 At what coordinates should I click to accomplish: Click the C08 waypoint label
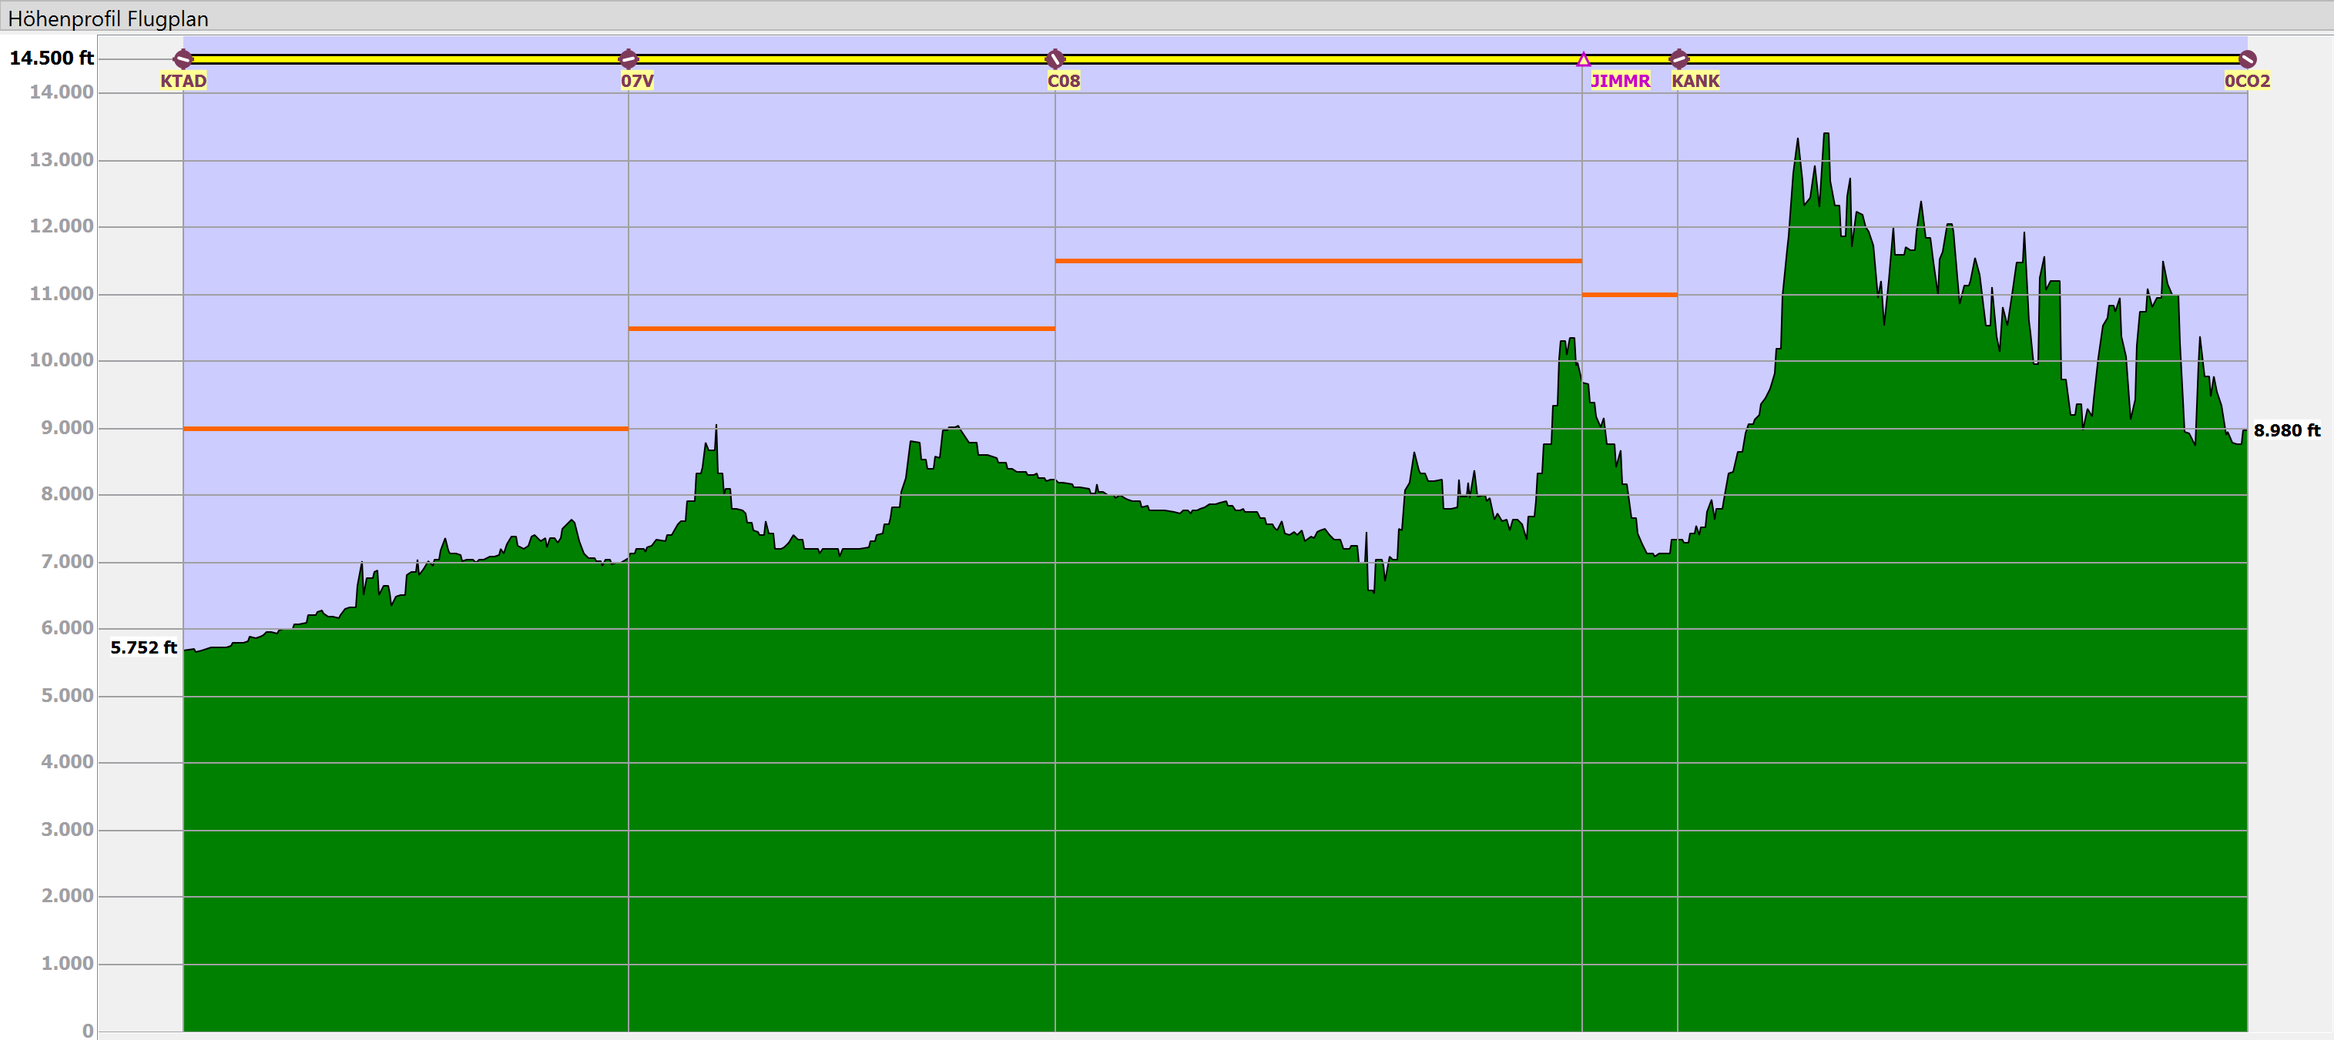coord(1064,81)
